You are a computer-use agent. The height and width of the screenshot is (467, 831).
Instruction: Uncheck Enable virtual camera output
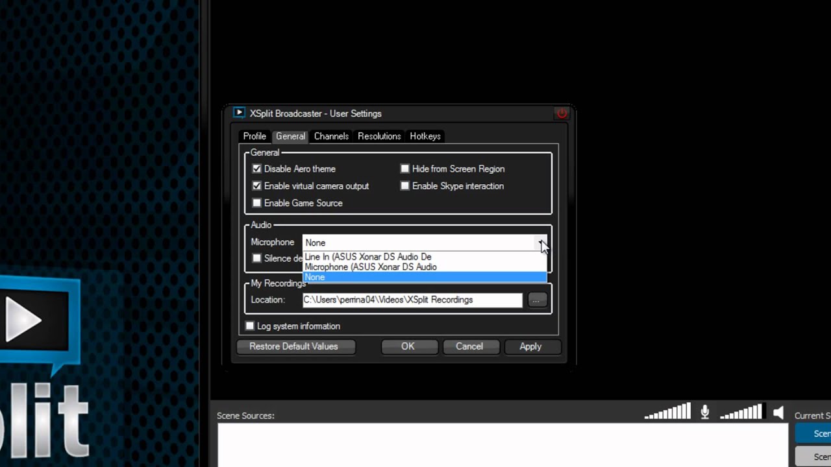coord(257,186)
